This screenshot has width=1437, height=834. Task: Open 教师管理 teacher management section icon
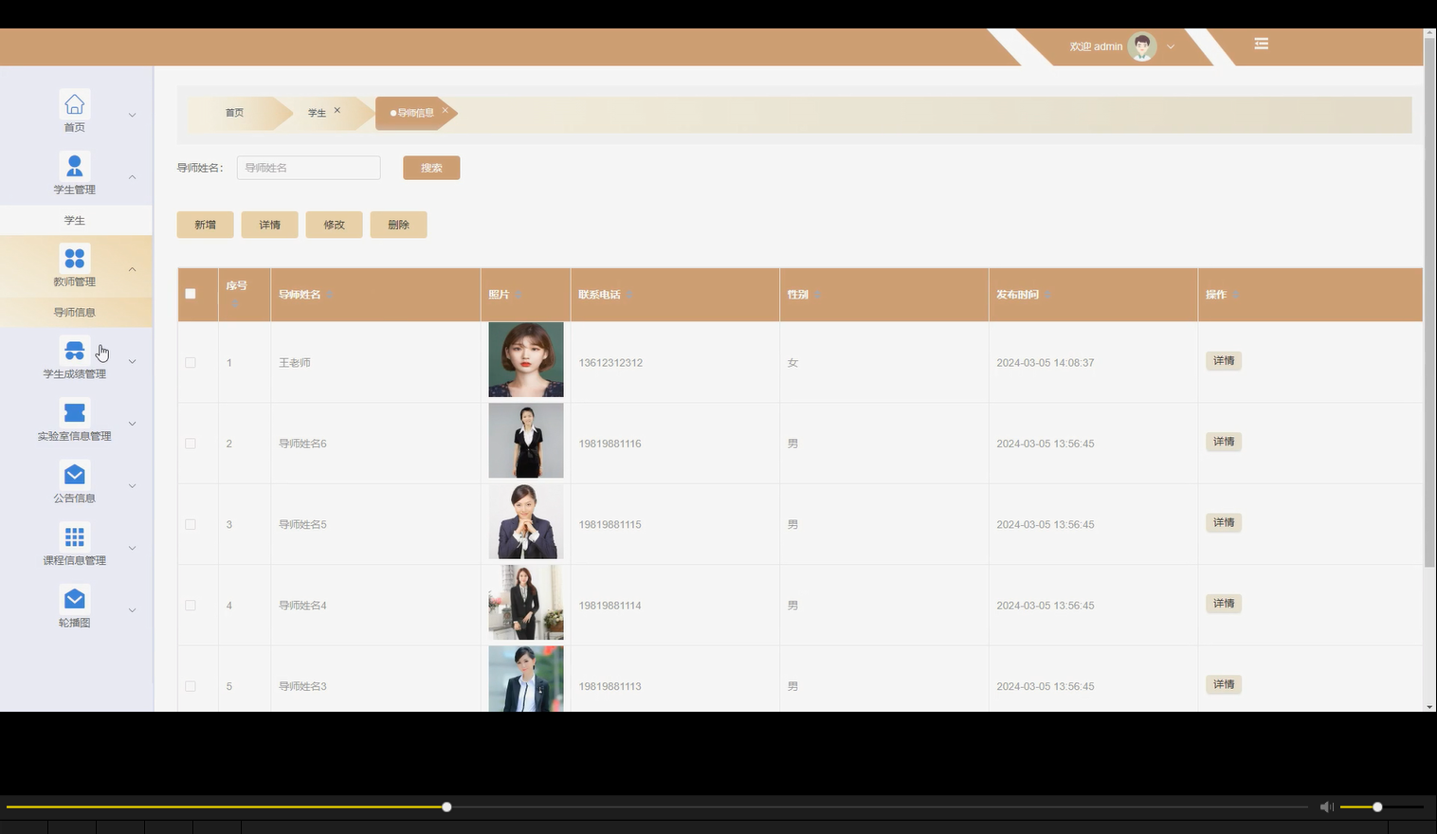[x=74, y=257]
